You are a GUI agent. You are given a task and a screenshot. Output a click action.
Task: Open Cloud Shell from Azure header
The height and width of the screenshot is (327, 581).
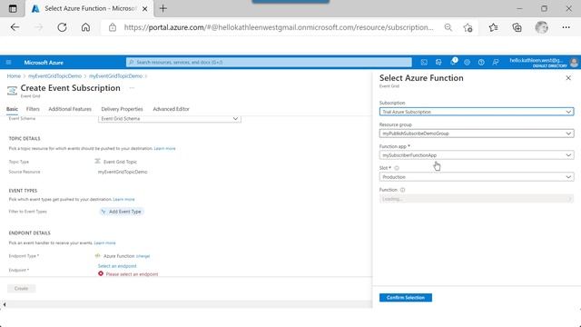tap(424, 63)
